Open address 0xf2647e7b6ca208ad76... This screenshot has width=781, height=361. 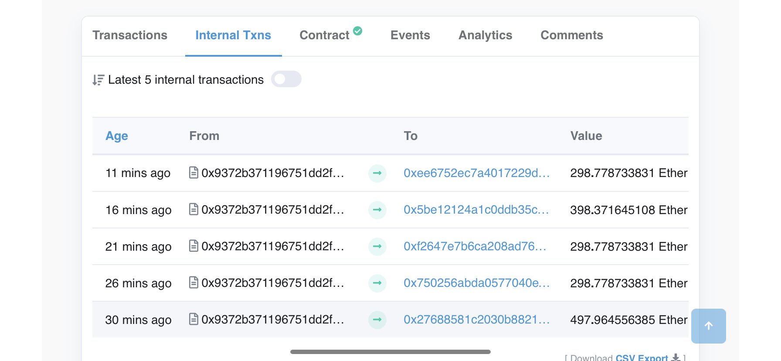tap(475, 246)
